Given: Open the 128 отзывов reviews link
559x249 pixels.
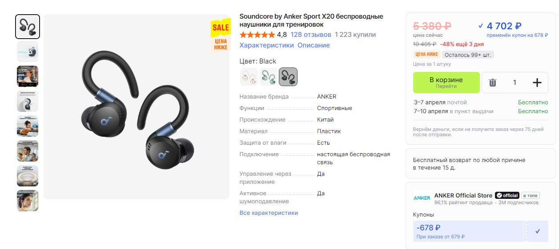Looking at the screenshot, I should (311, 35).
